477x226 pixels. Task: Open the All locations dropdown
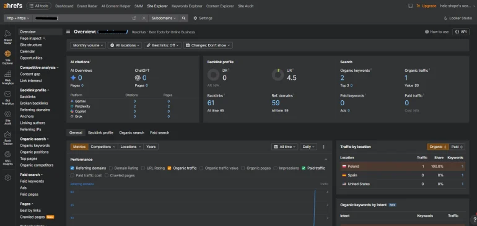[125, 45]
